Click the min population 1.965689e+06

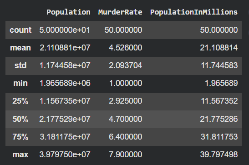tap(65, 83)
